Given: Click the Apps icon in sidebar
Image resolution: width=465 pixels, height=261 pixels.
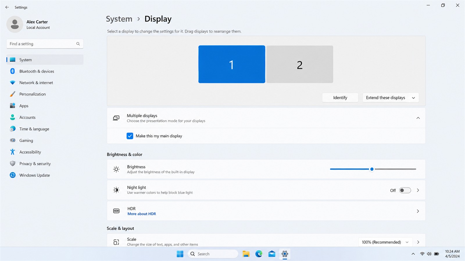Looking at the screenshot, I should pos(12,106).
